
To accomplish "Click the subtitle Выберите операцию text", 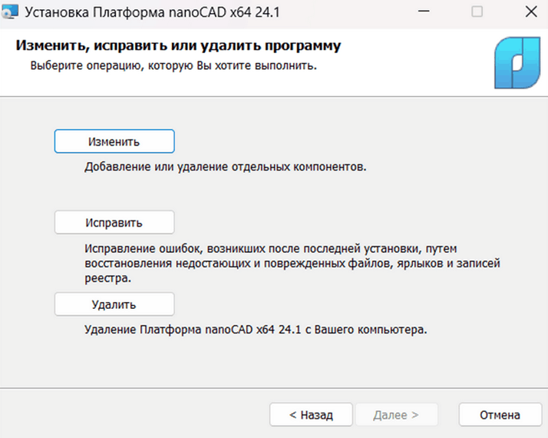I will [173, 66].
